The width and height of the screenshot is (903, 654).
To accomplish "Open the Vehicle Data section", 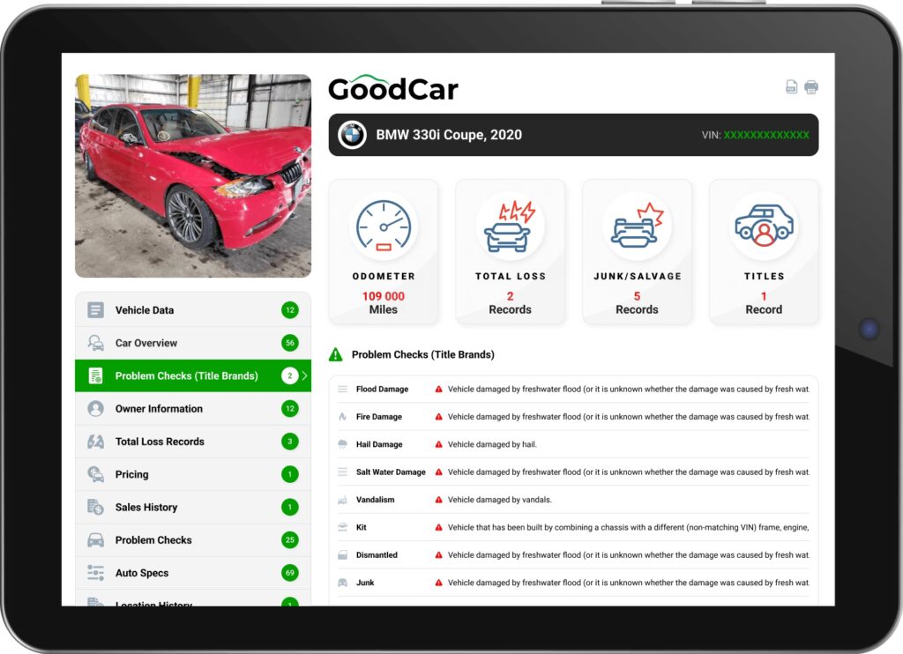I will 145,310.
